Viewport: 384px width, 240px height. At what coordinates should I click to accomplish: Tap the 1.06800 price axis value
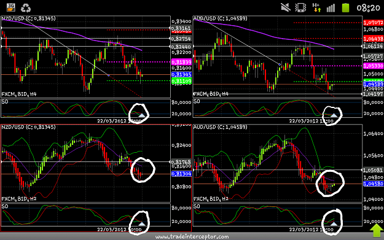373,29
